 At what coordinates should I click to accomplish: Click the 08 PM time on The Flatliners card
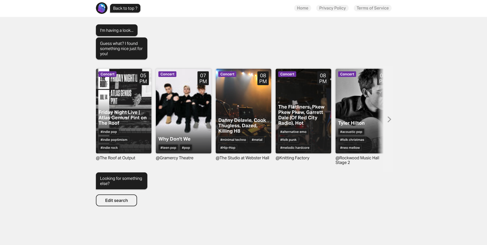(323, 78)
